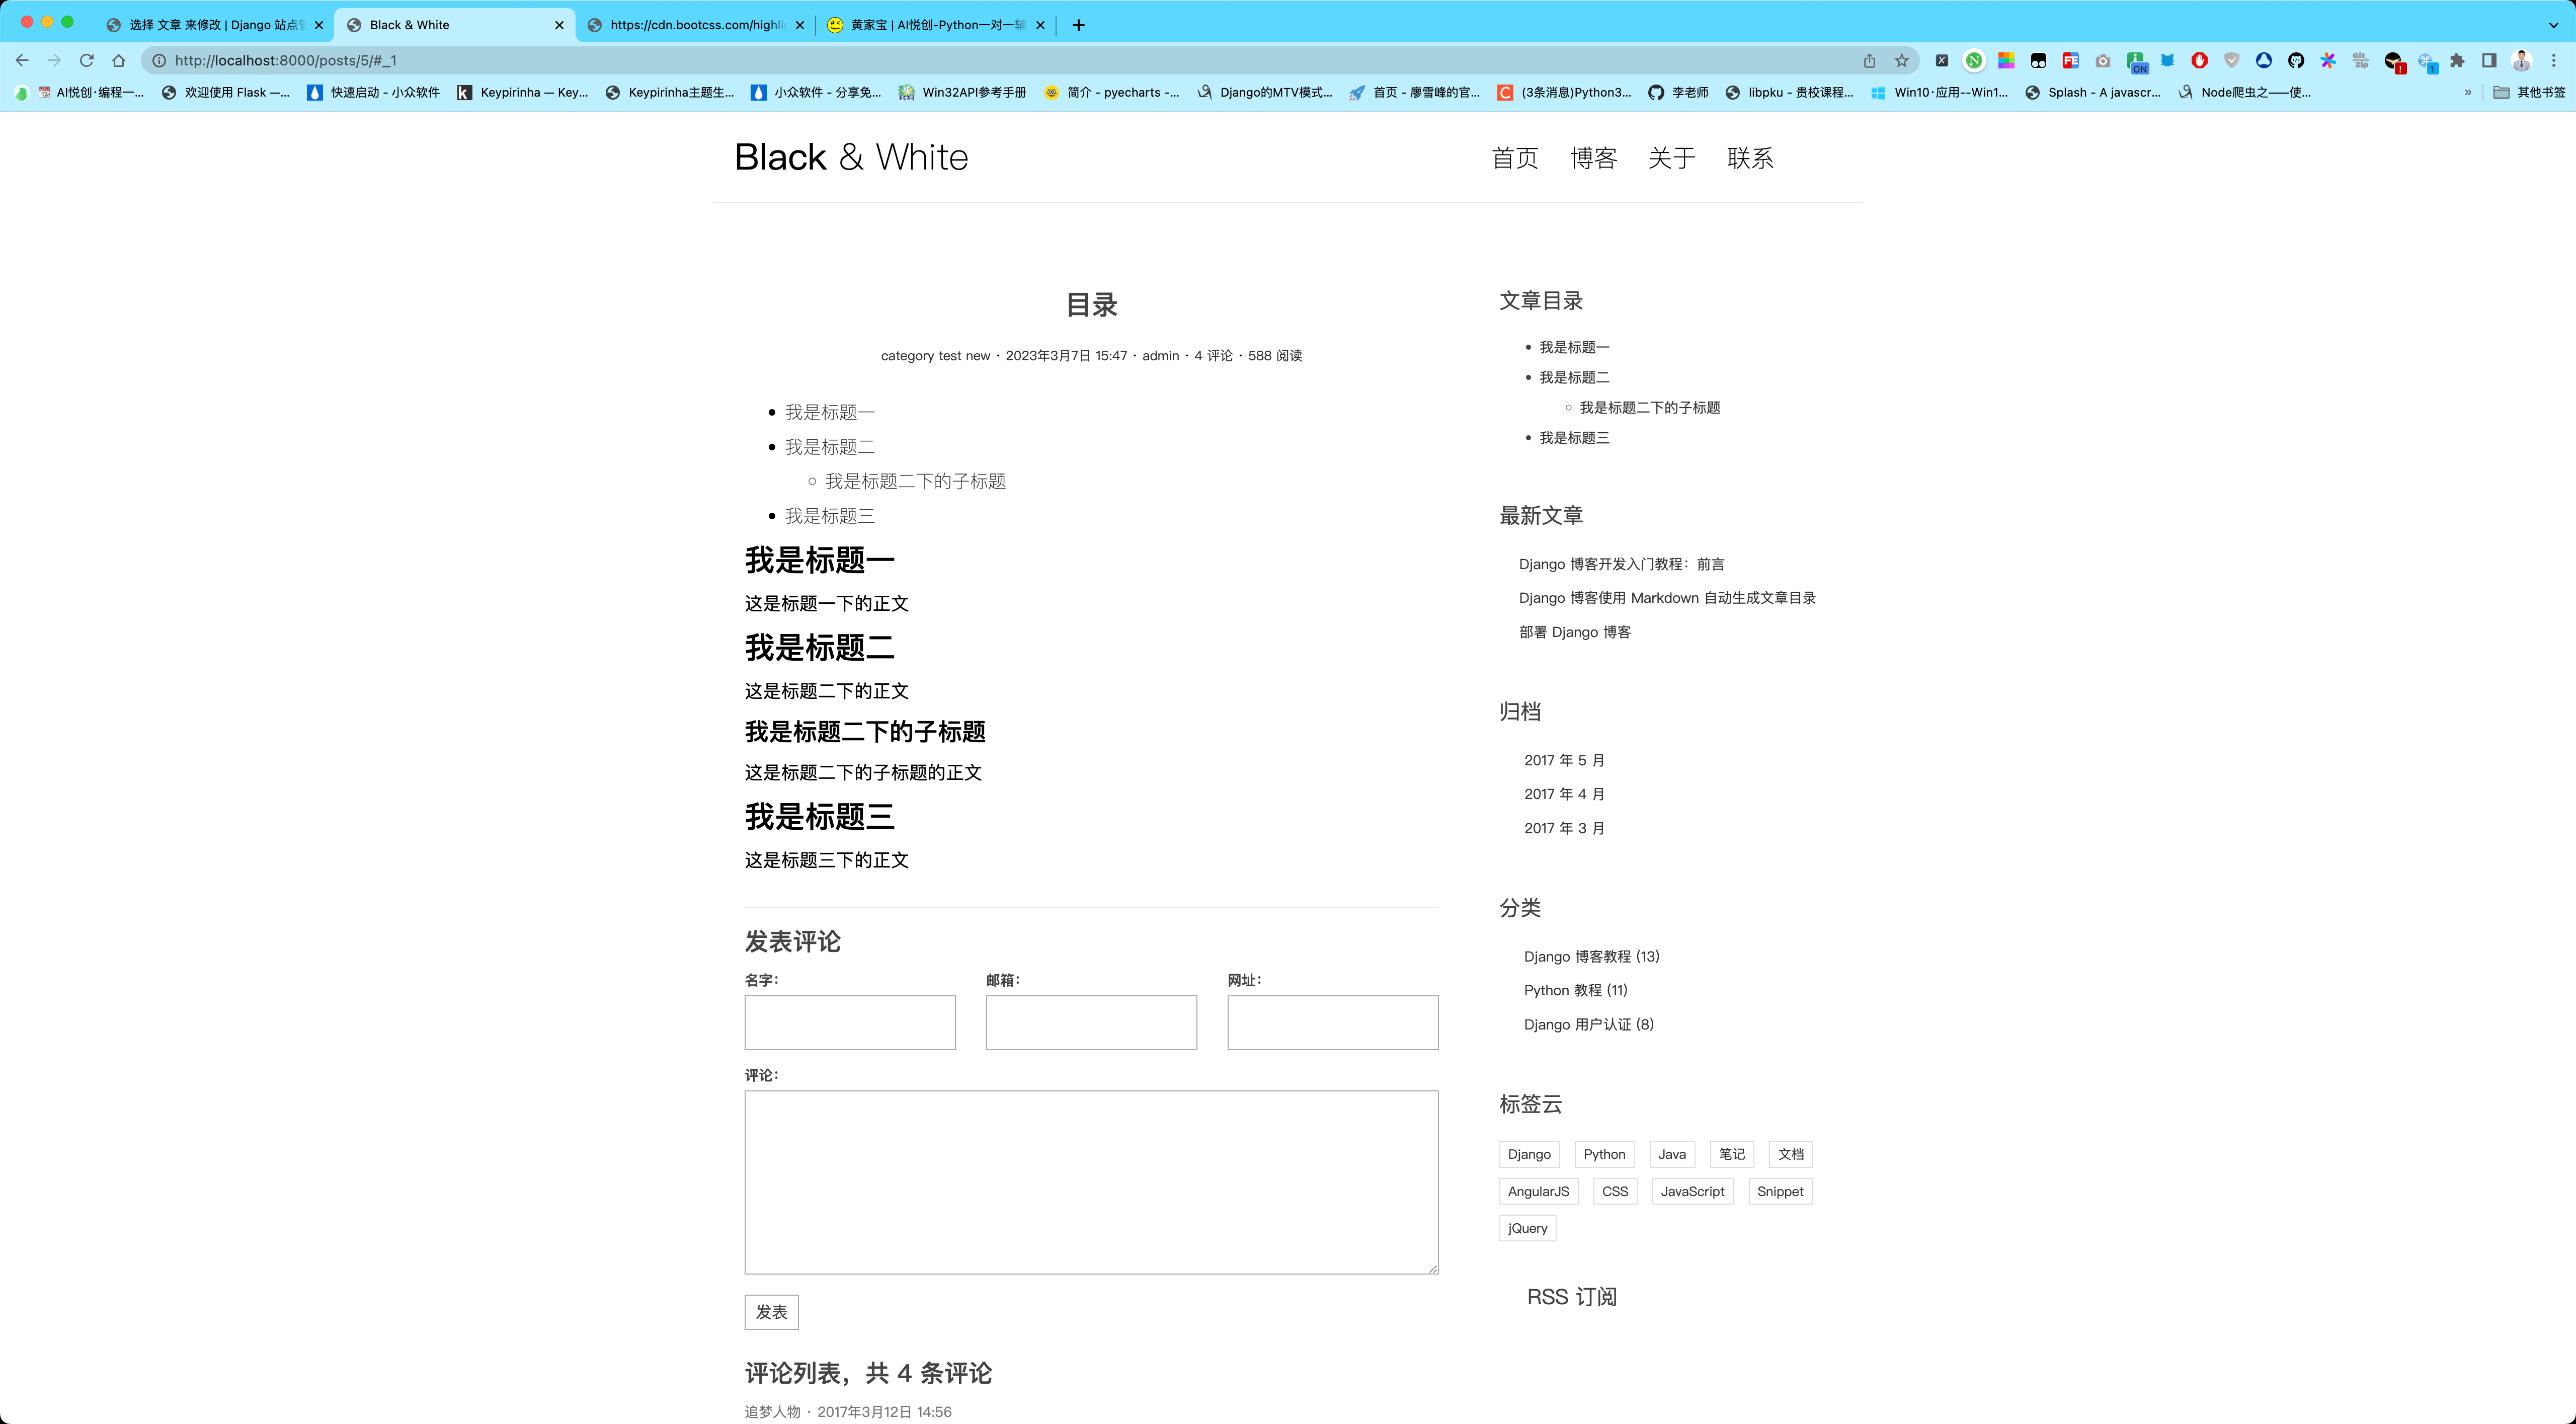Click the 4 评论 link in post meta
This screenshot has width=2576, height=1424.
click(1213, 356)
